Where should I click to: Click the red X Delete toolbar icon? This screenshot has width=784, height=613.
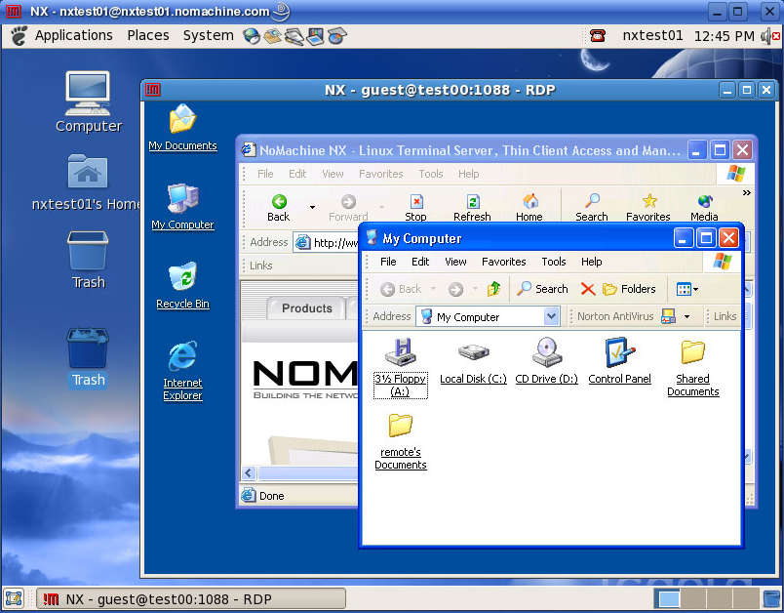click(587, 289)
